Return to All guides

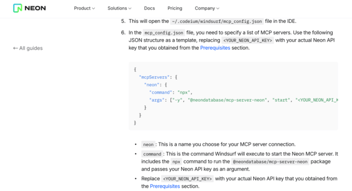tap(31, 48)
